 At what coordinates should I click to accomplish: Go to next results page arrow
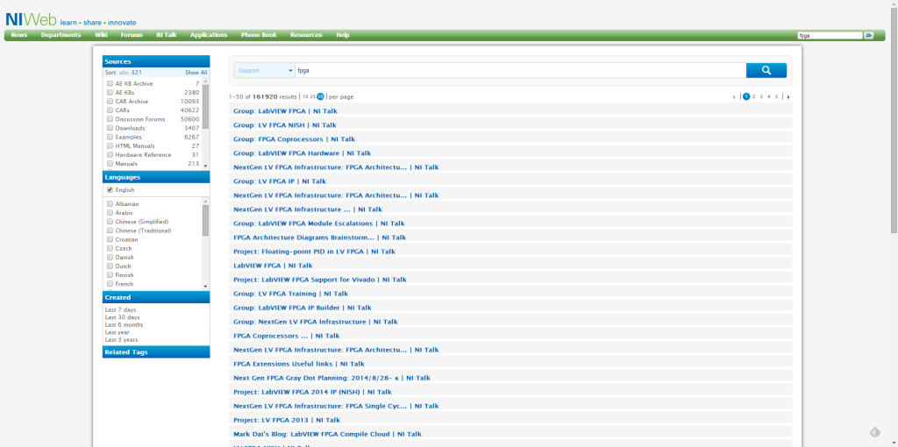tap(788, 96)
